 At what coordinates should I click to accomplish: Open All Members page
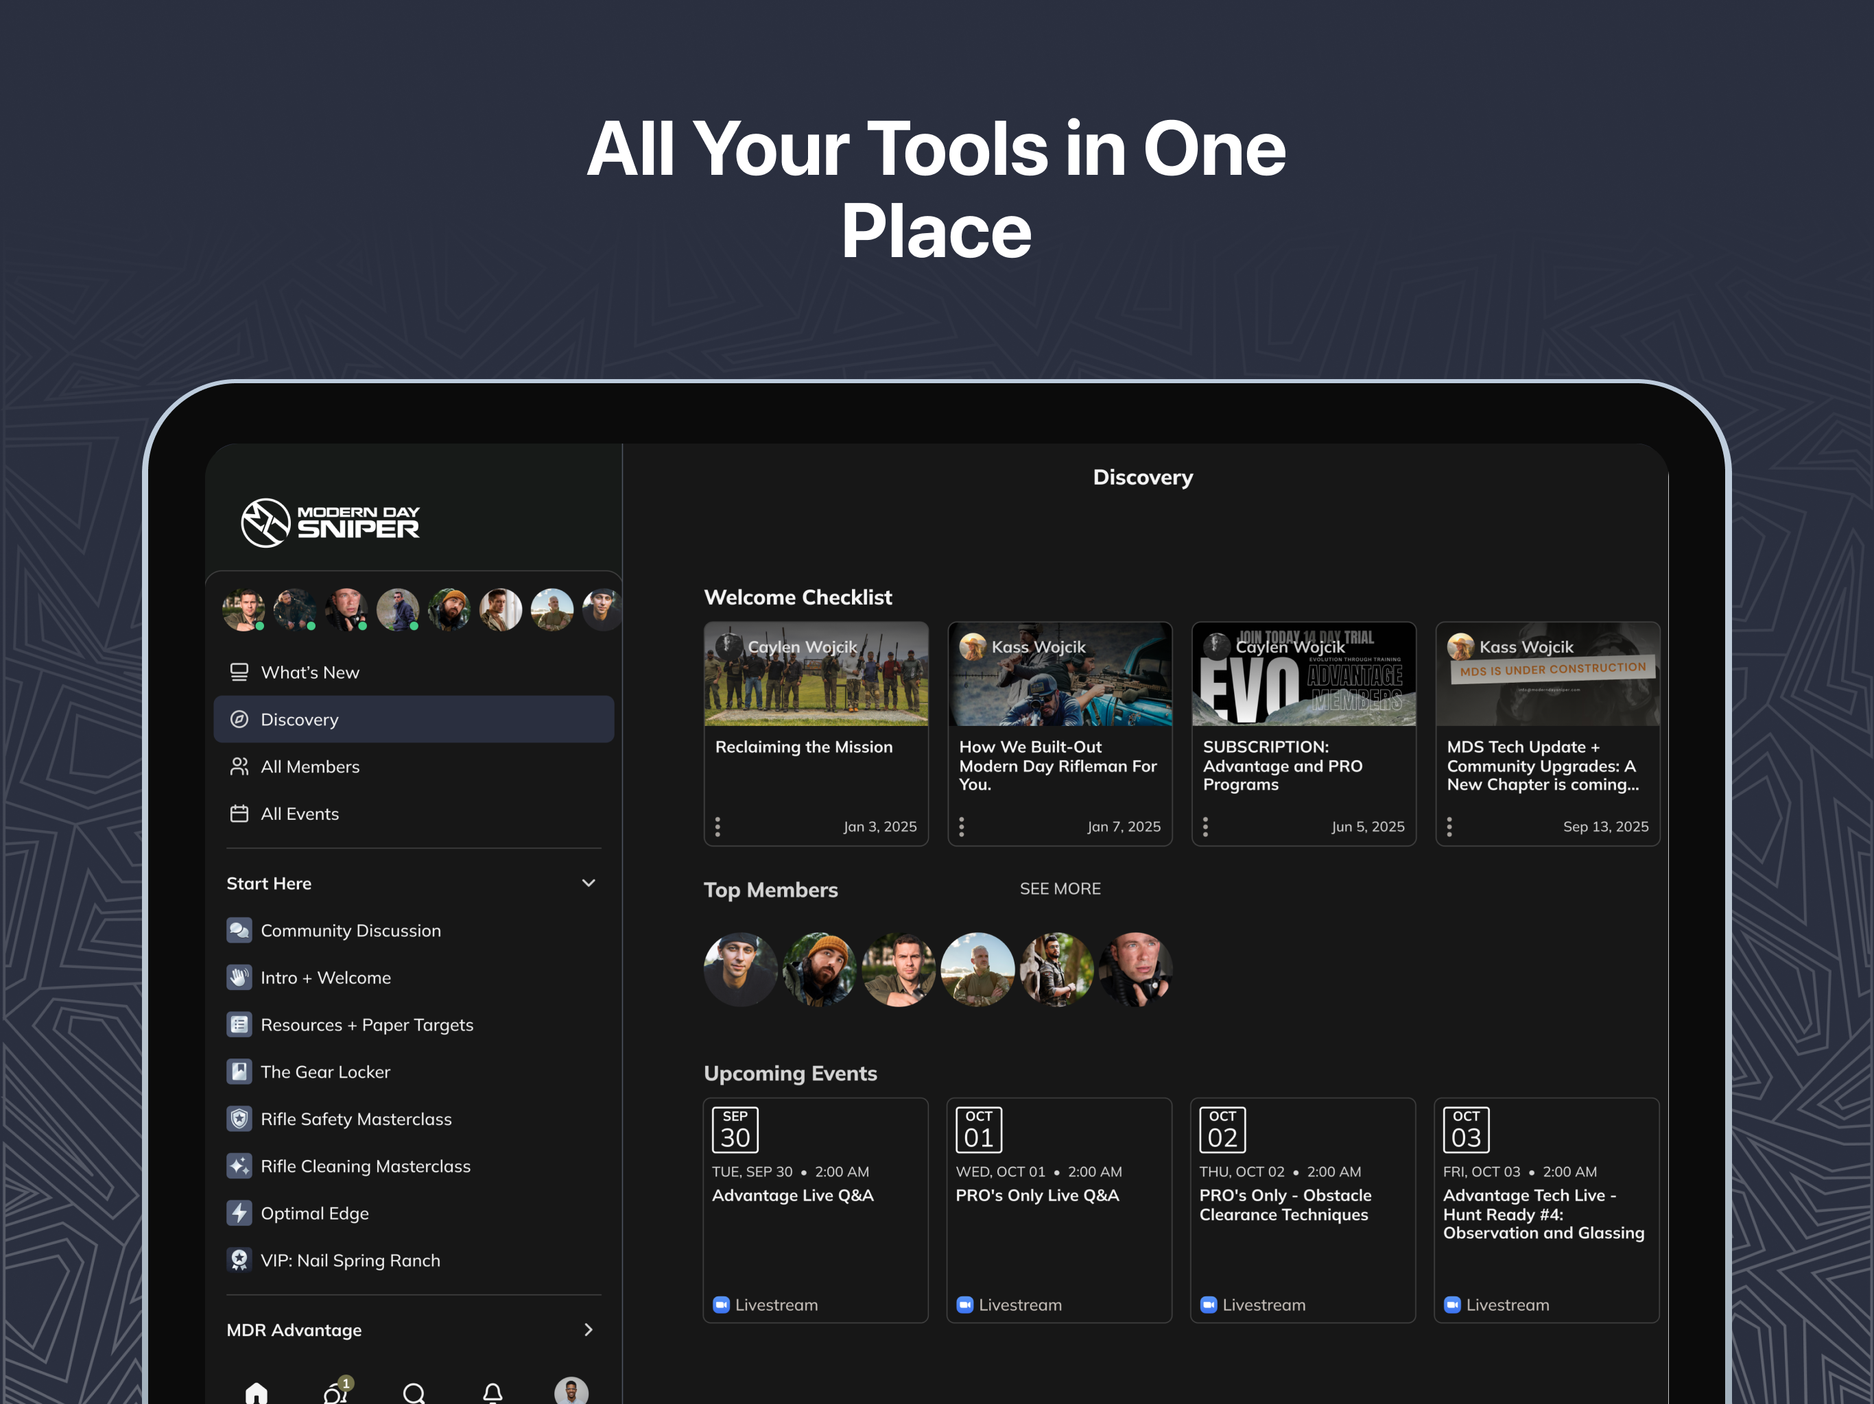coord(414,766)
